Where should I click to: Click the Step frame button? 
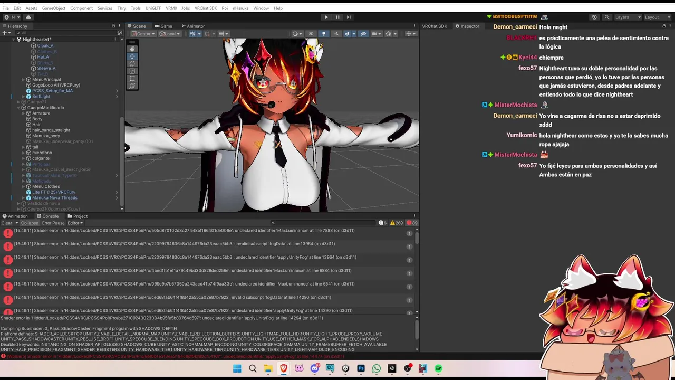tap(349, 17)
